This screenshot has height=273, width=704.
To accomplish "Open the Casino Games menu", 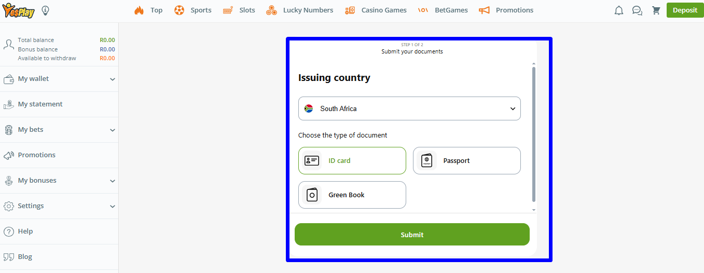I will point(377,10).
